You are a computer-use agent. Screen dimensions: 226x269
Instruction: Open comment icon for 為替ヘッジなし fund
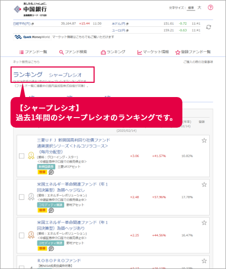pos(51,210)
